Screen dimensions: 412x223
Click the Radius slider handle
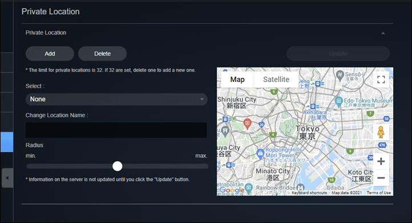pos(118,166)
